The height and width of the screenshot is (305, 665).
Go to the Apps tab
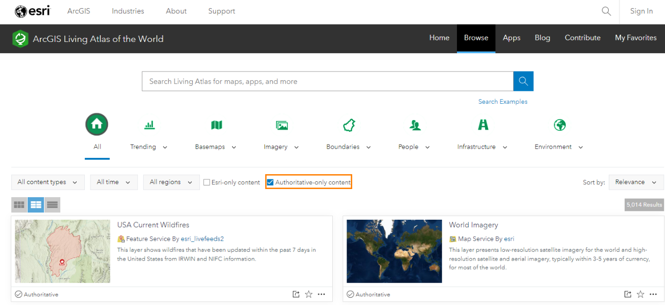point(512,38)
